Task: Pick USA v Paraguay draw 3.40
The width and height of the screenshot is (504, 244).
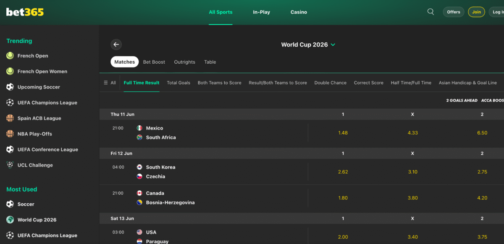Action: pyautogui.click(x=412, y=237)
